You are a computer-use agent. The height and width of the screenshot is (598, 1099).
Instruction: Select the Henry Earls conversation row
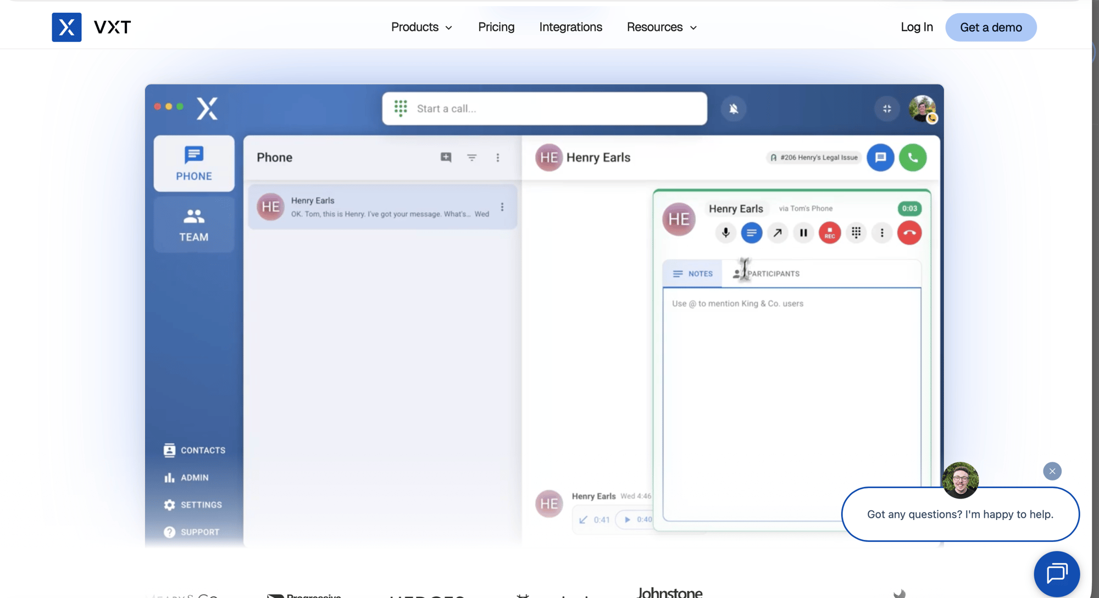[x=382, y=207]
